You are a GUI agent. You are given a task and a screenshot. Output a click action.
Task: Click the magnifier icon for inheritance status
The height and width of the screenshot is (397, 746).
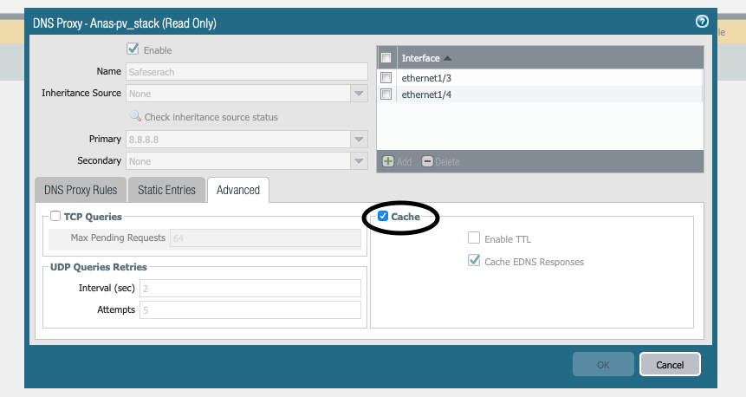tap(135, 116)
